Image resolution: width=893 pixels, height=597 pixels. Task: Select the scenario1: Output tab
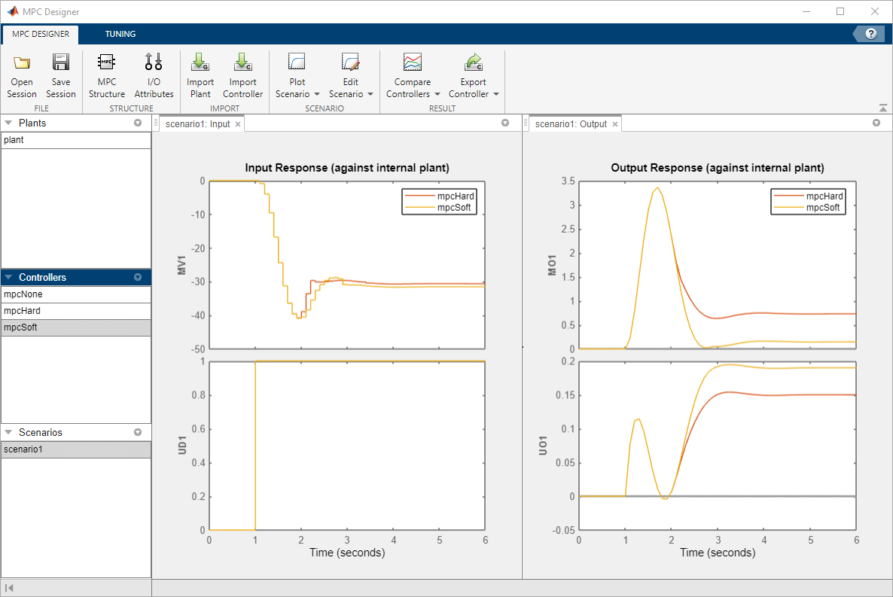click(570, 124)
